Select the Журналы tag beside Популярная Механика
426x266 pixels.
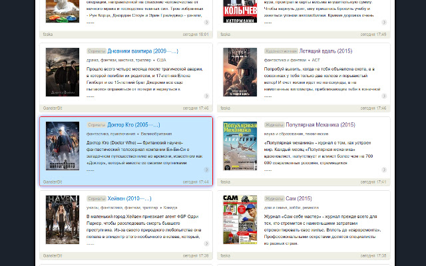pos(274,125)
